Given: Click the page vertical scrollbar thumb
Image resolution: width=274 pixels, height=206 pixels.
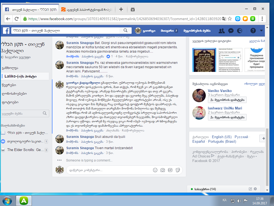Looking at the screenshot, I should tap(267, 157).
